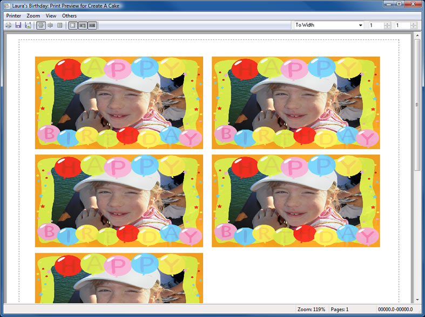Toggle the two-panel layout toolbar button

92,25
